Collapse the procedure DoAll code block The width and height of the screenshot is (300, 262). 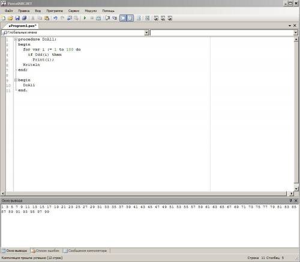pos(16,40)
